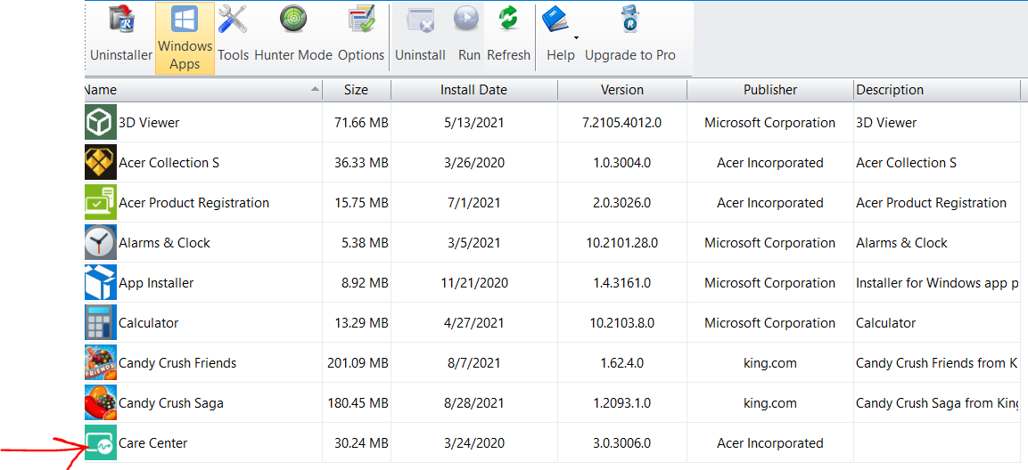Click the Install Date column header

(x=474, y=90)
